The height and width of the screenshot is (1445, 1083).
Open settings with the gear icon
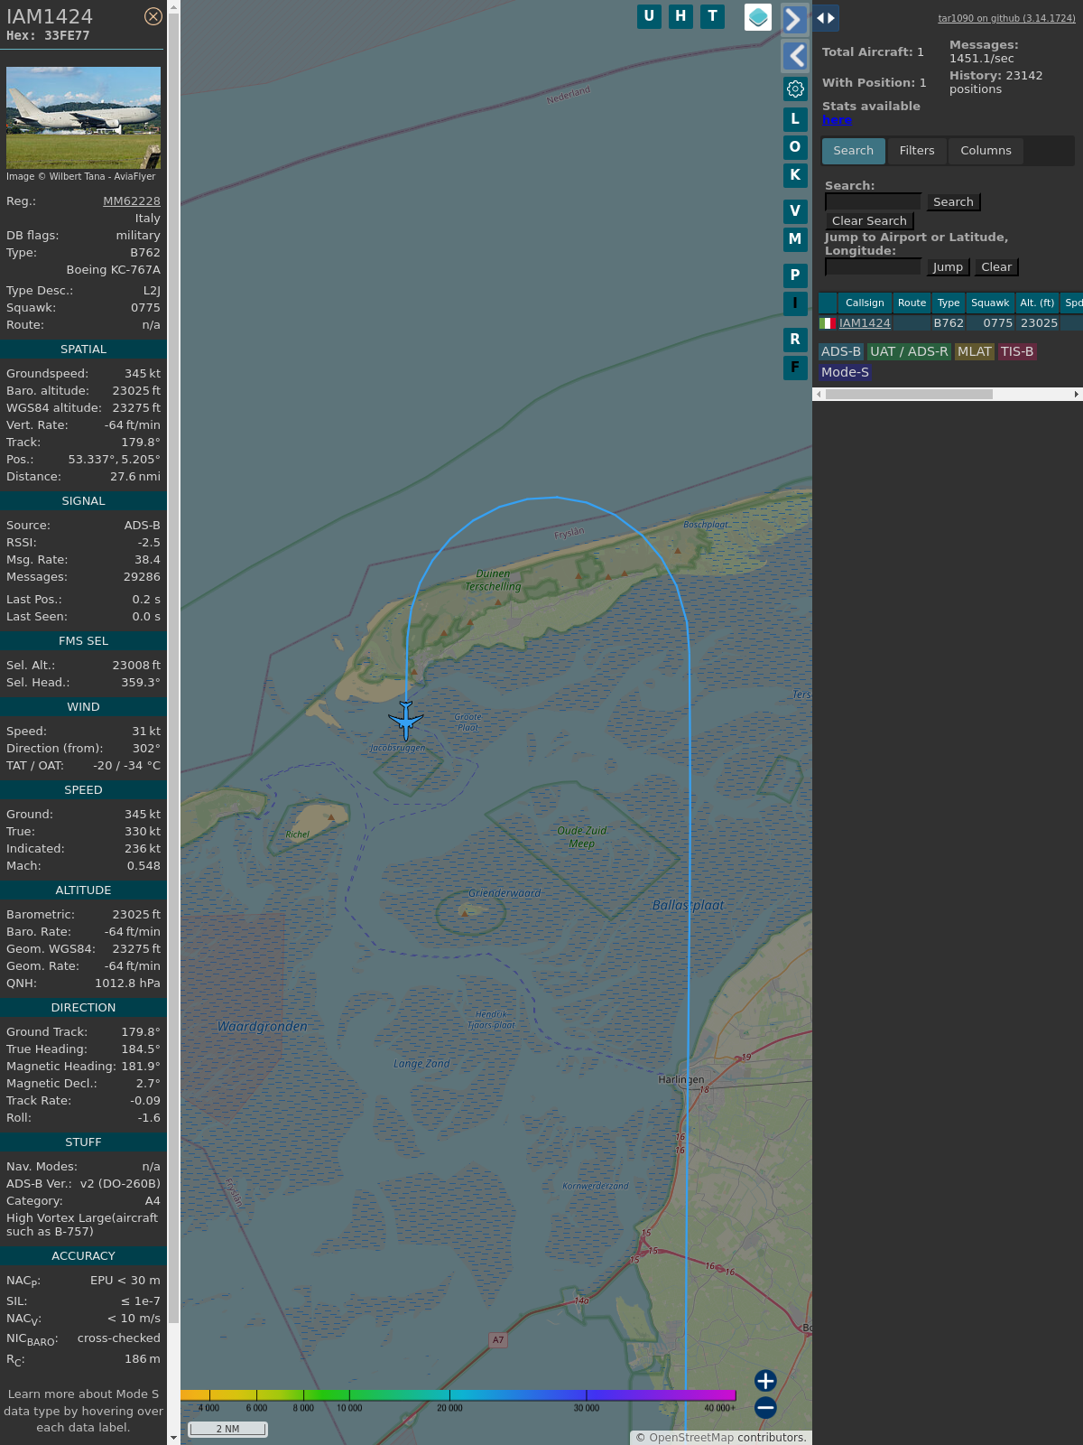point(795,89)
